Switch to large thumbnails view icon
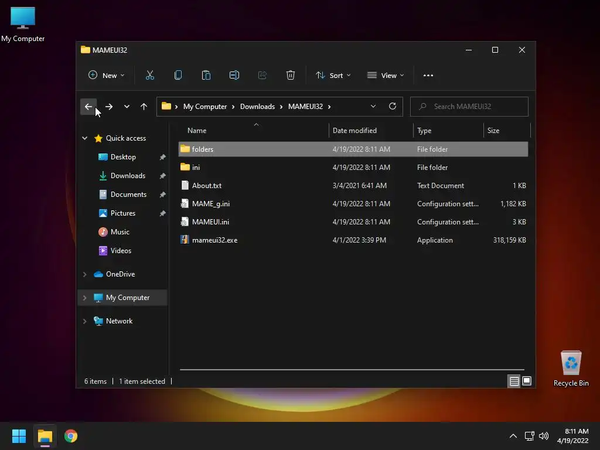The height and width of the screenshot is (450, 600). (527, 381)
